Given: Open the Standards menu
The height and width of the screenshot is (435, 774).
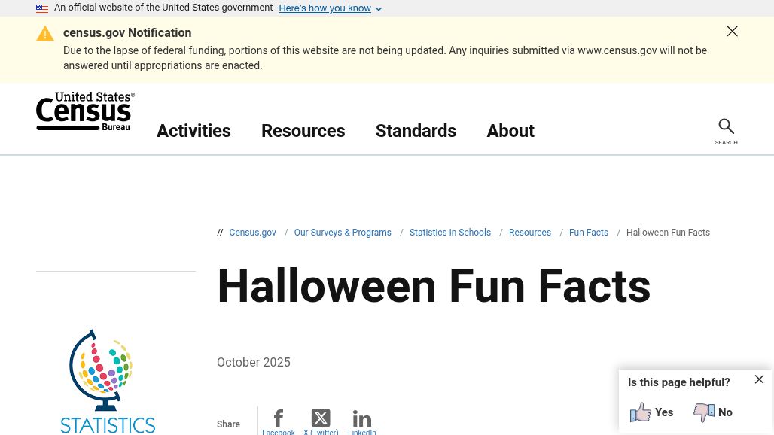Looking at the screenshot, I should (x=416, y=131).
